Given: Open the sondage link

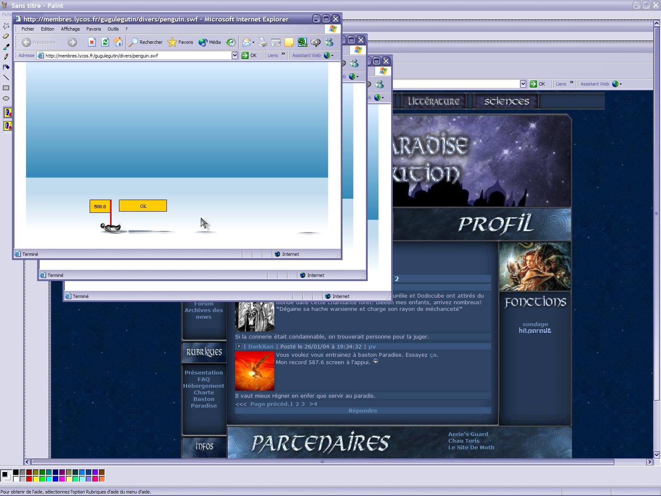Looking at the screenshot, I should coord(535,324).
